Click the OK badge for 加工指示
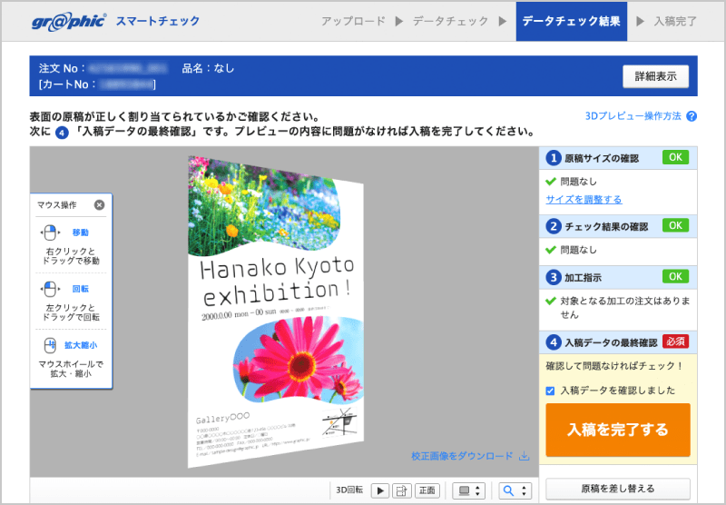This screenshot has height=505, width=726. [675, 276]
